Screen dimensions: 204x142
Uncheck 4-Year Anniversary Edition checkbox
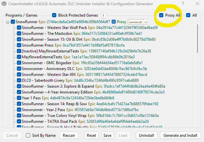pyautogui.click(x=19, y=92)
